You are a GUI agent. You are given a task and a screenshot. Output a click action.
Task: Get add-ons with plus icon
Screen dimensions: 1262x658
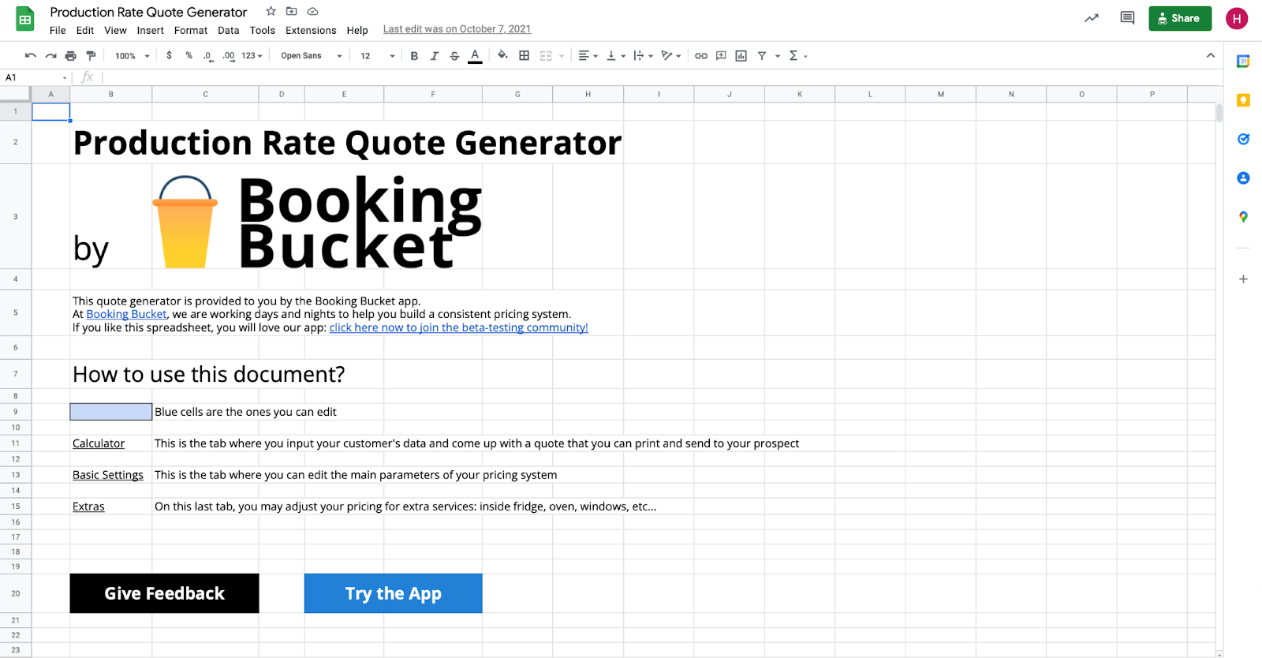1243,279
